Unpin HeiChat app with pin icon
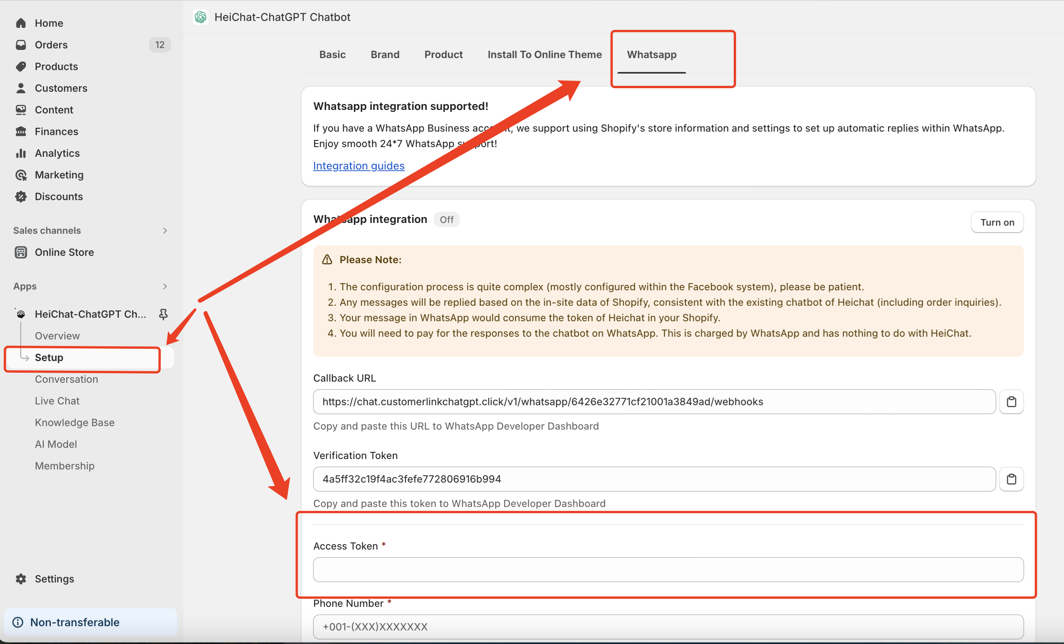The width and height of the screenshot is (1064, 644). click(x=163, y=314)
